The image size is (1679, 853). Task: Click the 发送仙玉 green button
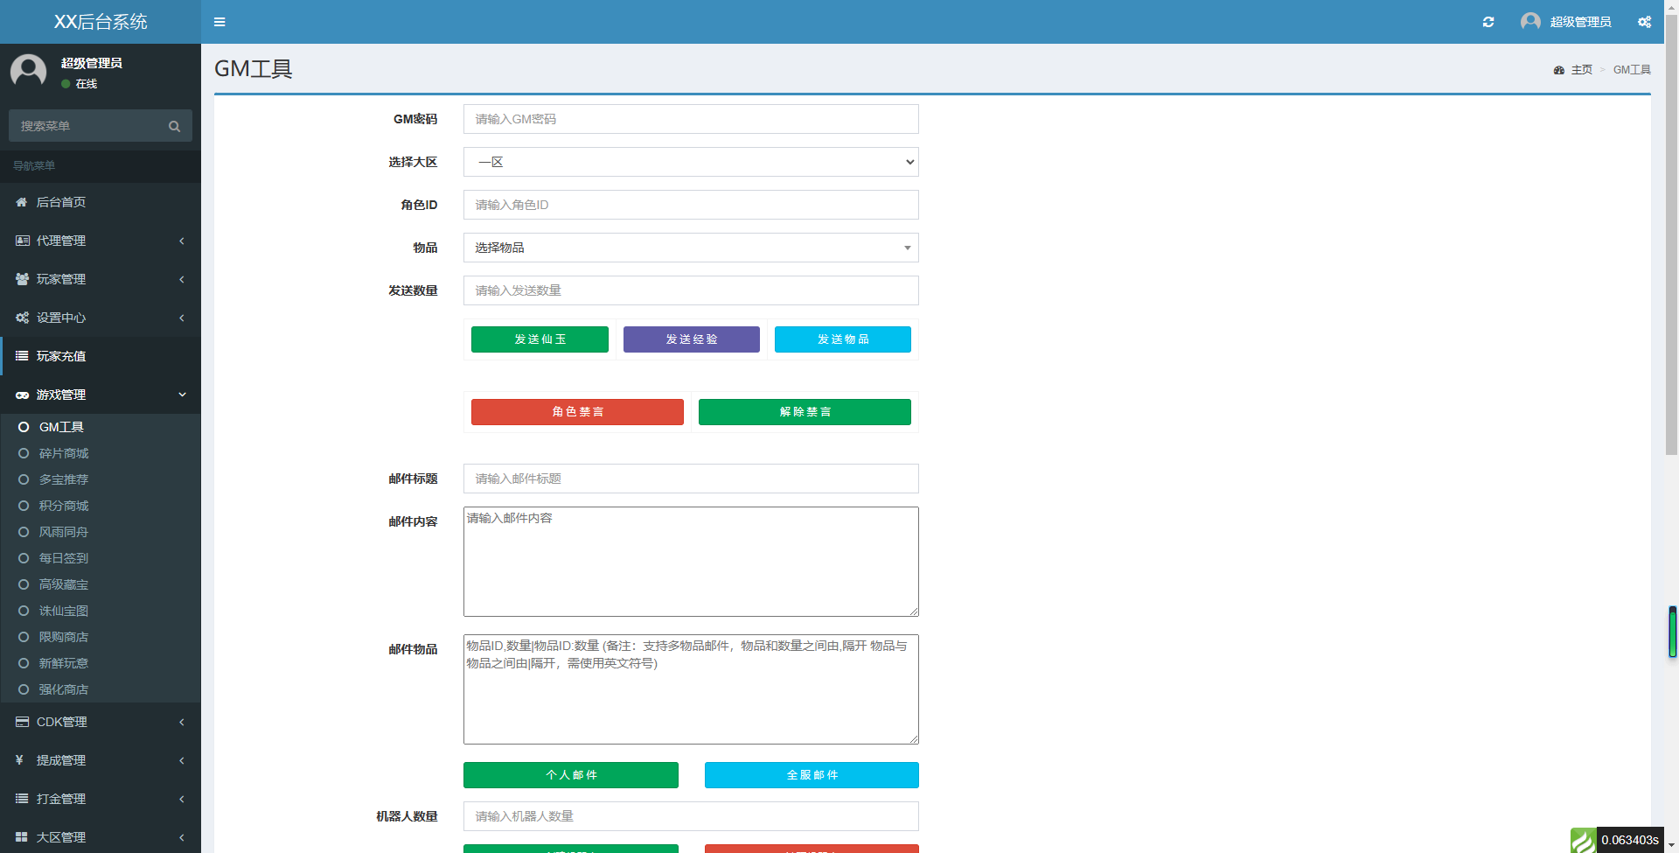540,339
